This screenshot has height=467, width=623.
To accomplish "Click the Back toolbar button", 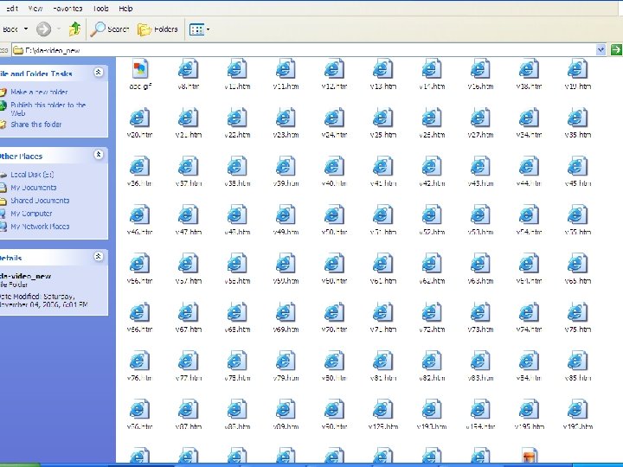I will pyautogui.click(x=10, y=29).
